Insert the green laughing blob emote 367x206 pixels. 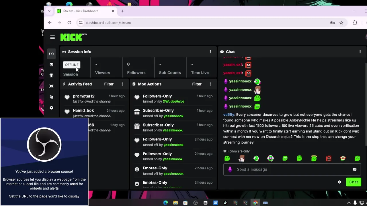point(285,158)
